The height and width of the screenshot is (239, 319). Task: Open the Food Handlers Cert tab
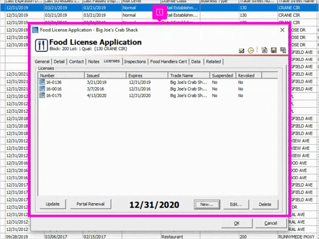click(x=168, y=61)
